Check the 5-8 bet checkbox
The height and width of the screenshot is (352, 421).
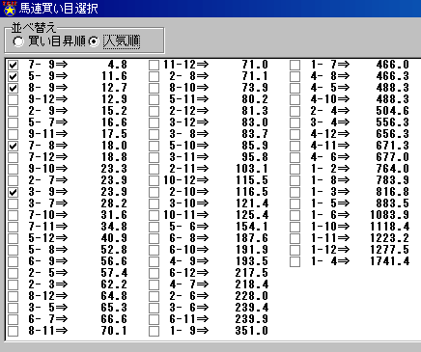tap(13, 250)
